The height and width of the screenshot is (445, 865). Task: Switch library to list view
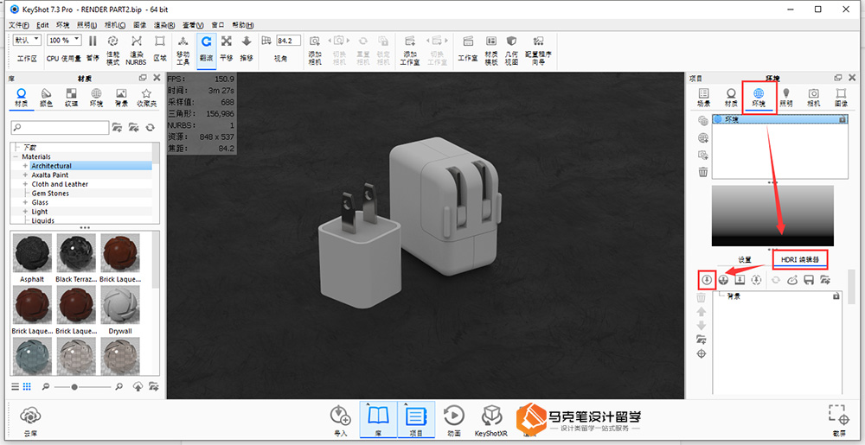(16, 386)
